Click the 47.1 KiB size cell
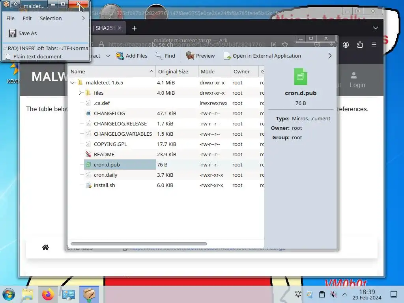404x303 pixels. tap(167, 113)
